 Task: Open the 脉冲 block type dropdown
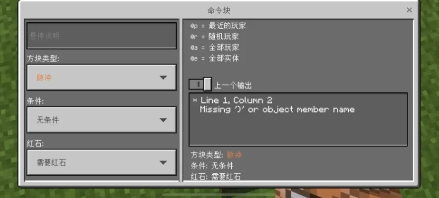point(102,78)
